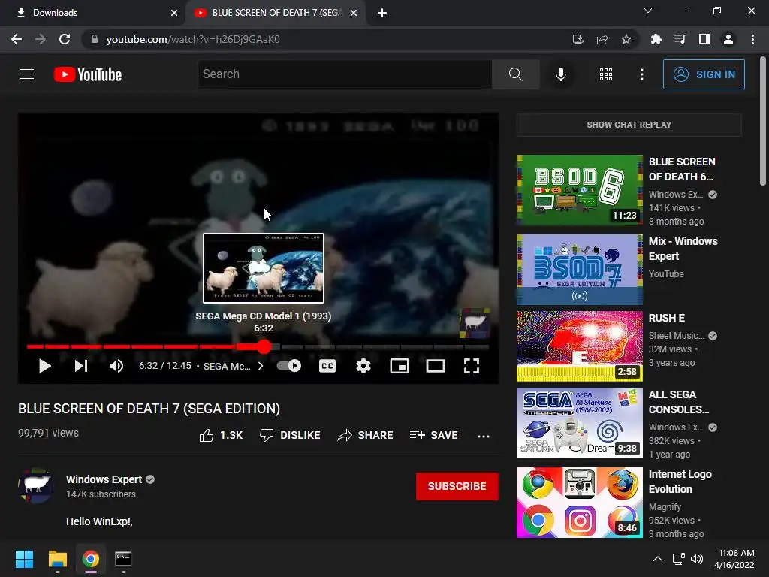Bookmark this tab with star icon

[x=626, y=39]
